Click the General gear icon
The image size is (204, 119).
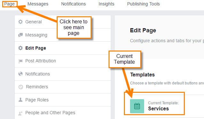click(20, 22)
